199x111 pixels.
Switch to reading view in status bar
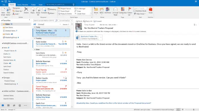[x=183, y=110]
